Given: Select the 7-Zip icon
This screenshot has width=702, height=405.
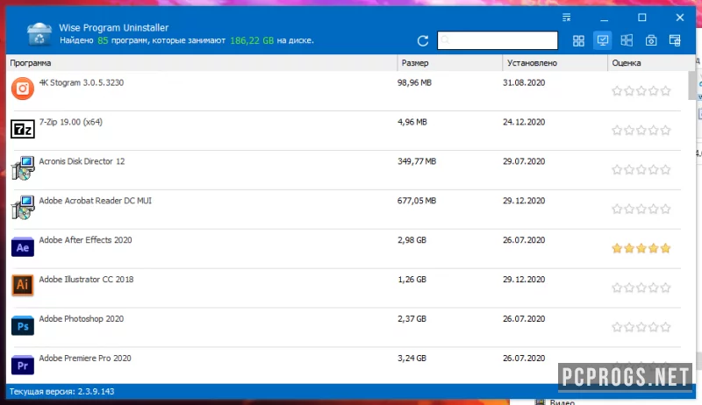Looking at the screenshot, I should click(23, 129).
